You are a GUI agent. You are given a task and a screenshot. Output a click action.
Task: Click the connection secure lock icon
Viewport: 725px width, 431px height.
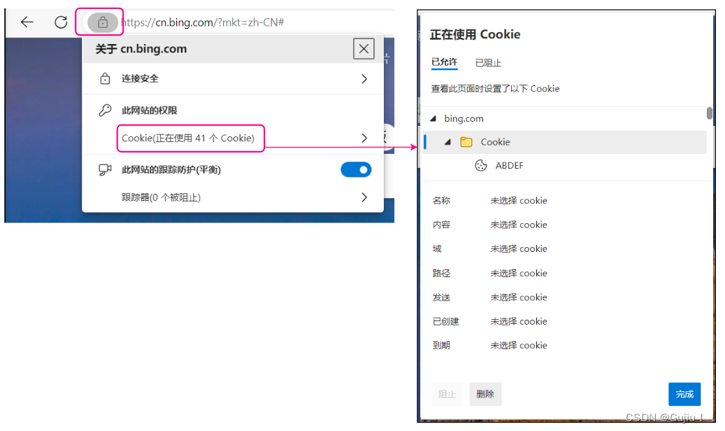[105, 78]
